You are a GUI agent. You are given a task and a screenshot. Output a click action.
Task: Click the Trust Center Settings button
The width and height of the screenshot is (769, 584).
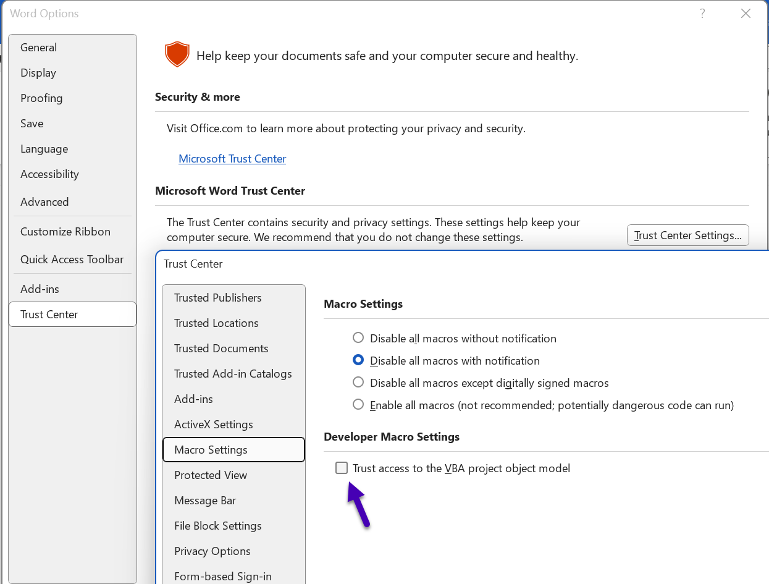point(688,235)
